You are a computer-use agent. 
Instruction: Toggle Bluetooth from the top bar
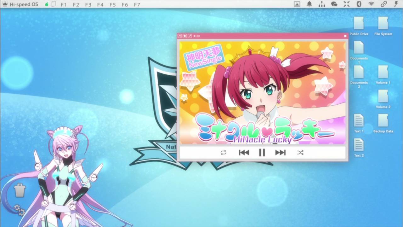click(x=359, y=4)
